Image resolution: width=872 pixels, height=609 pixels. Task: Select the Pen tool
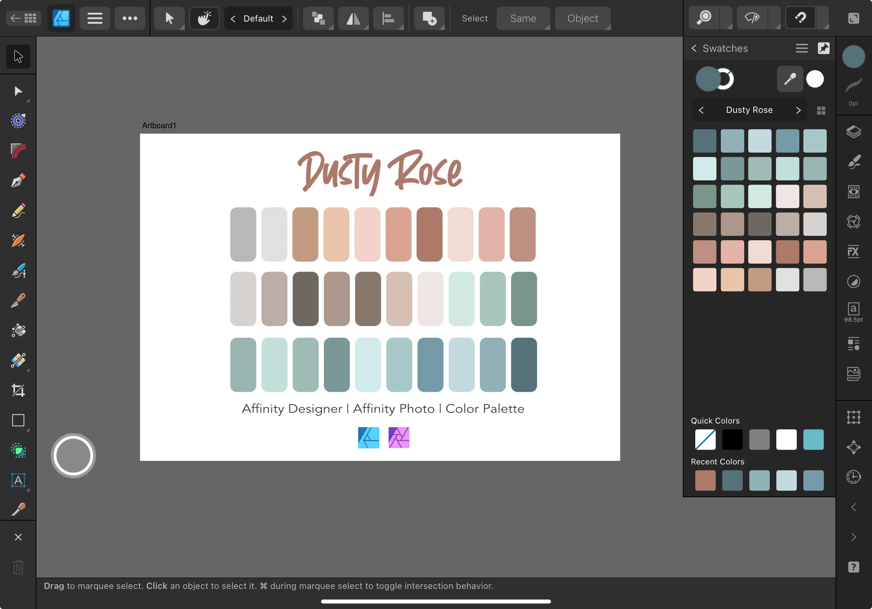click(x=18, y=180)
